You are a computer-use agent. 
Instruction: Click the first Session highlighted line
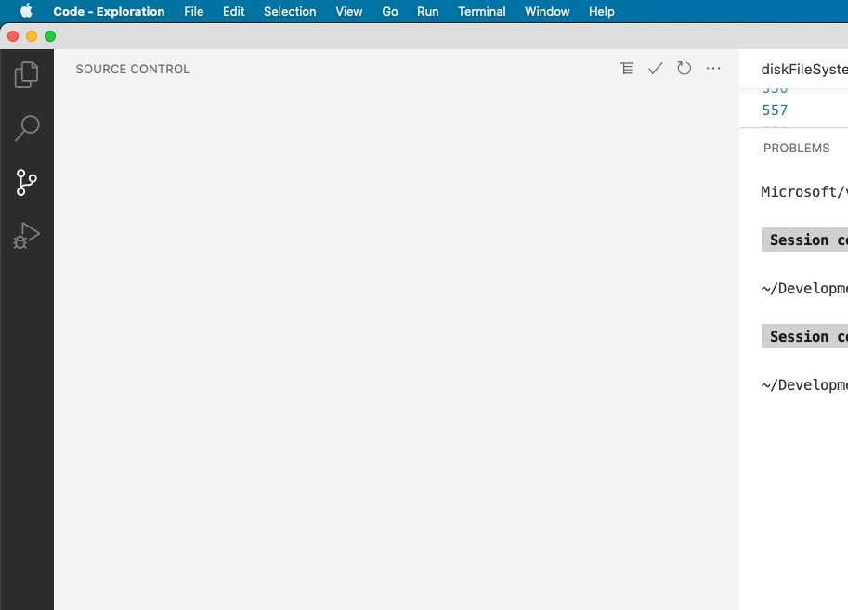[x=804, y=240]
